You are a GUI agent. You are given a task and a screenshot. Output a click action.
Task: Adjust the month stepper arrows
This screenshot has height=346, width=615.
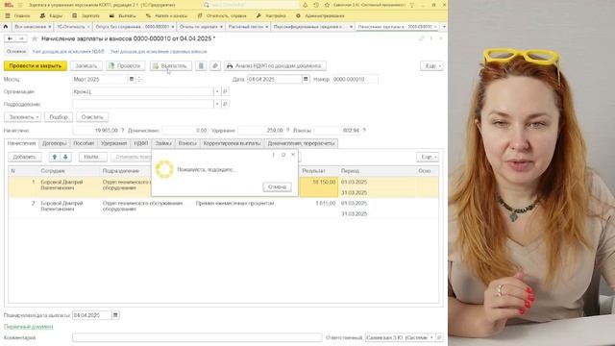click(139, 79)
